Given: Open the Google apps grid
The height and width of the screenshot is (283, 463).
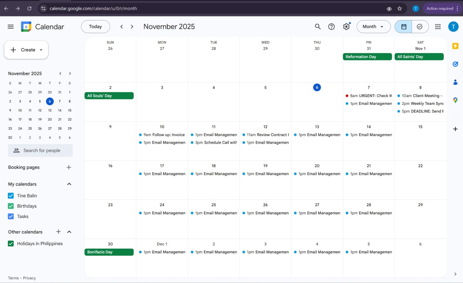Looking at the screenshot, I should [438, 27].
